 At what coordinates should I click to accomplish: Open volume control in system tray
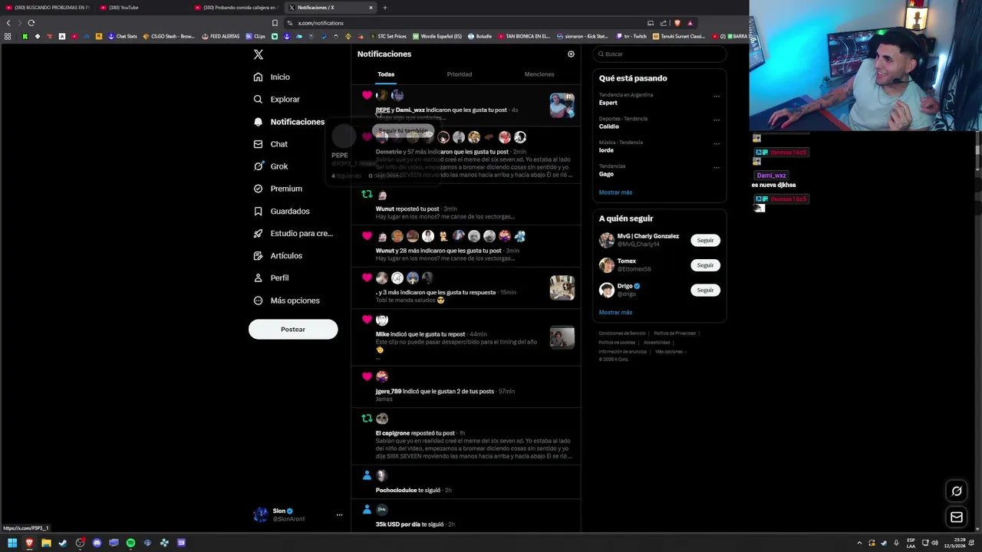(934, 543)
